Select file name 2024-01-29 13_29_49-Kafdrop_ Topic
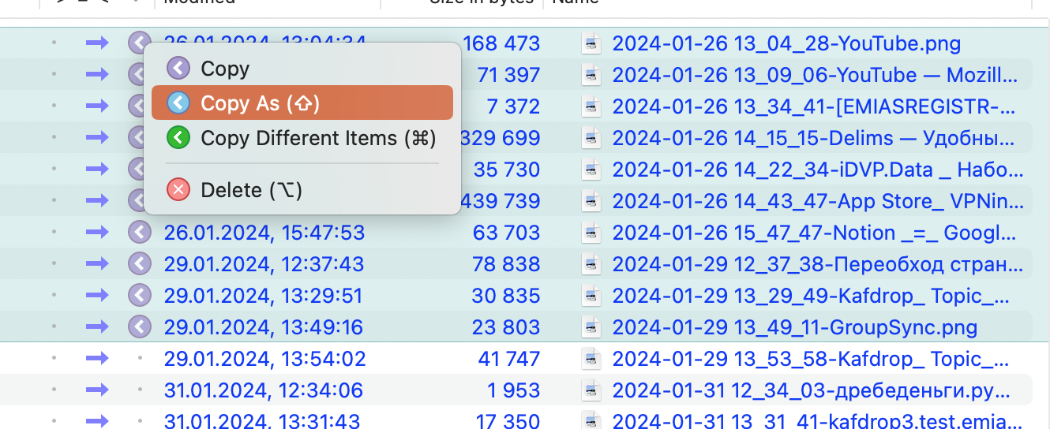1050x429 pixels. click(811, 296)
